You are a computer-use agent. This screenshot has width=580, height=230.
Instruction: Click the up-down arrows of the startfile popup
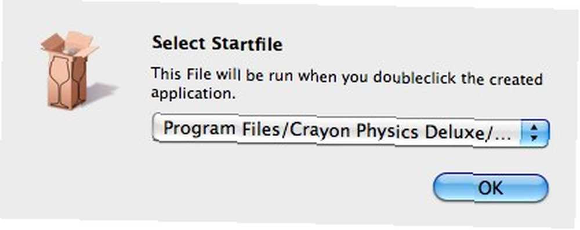tap(534, 132)
